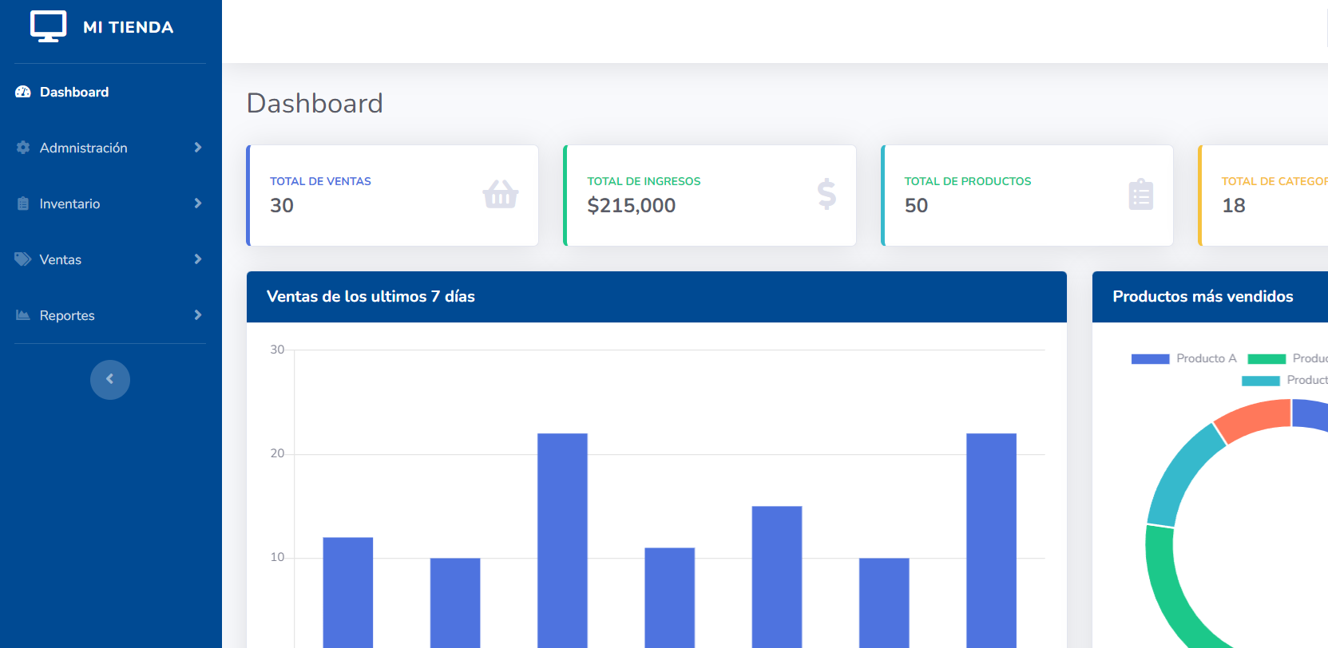Click the total products value 50
This screenshot has height=648, width=1328.
[916, 205]
